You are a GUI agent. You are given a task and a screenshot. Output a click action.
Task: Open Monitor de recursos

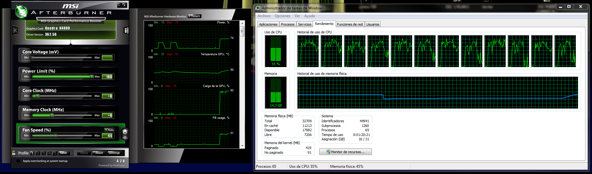click(x=345, y=152)
